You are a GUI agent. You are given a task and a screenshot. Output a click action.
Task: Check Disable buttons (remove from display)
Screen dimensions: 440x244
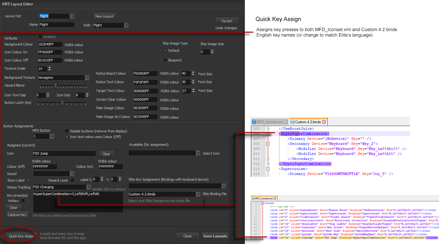(x=67, y=131)
